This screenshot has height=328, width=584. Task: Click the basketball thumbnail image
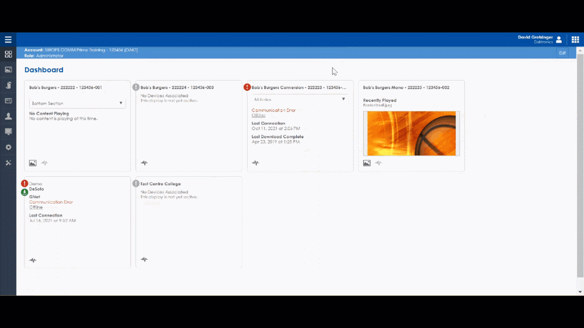(411, 134)
